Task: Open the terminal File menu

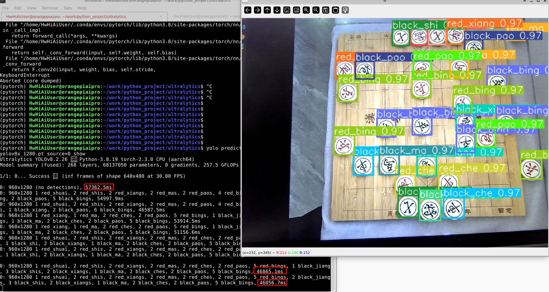Action: coord(5,8)
